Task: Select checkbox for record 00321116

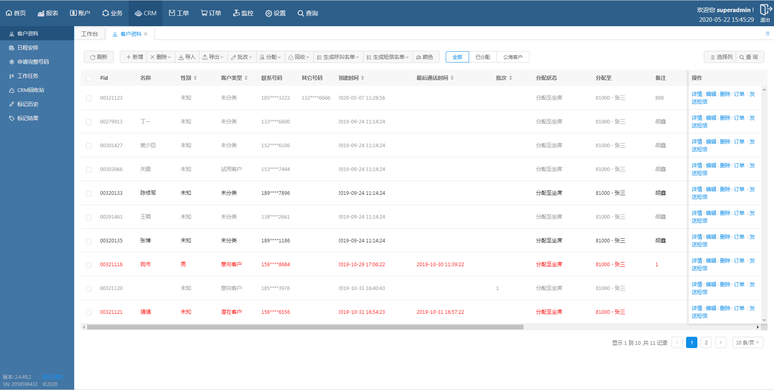Action: tap(89, 265)
